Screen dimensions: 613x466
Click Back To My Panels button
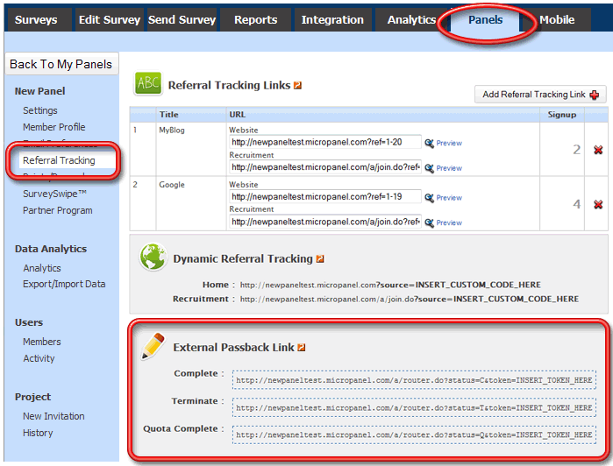coord(61,64)
